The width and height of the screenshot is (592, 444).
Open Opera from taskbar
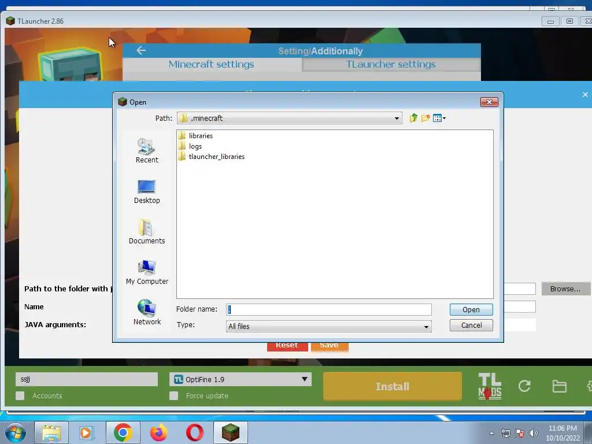[x=194, y=432]
